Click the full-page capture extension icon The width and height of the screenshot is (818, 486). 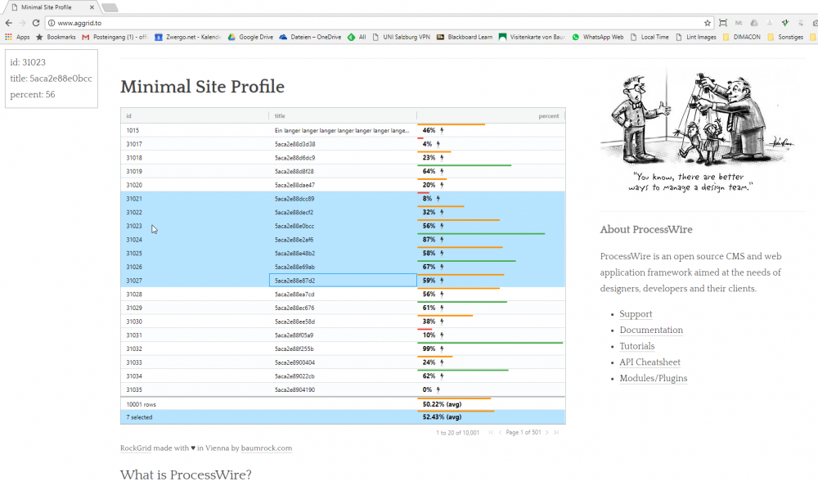pyautogui.click(x=723, y=23)
